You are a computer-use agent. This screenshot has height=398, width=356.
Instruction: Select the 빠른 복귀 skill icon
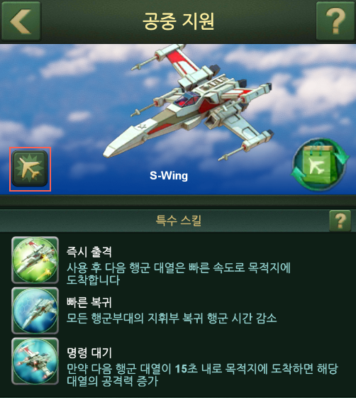(35, 311)
